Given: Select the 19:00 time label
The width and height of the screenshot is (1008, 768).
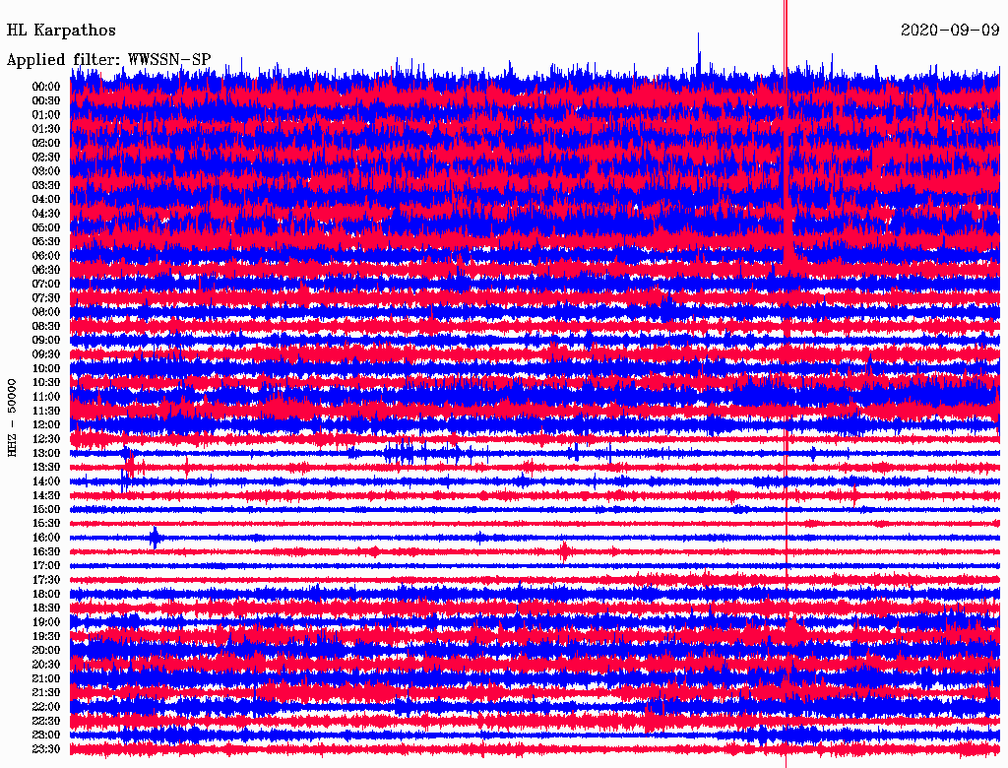Looking at the screenshot, I should point(46,622).
